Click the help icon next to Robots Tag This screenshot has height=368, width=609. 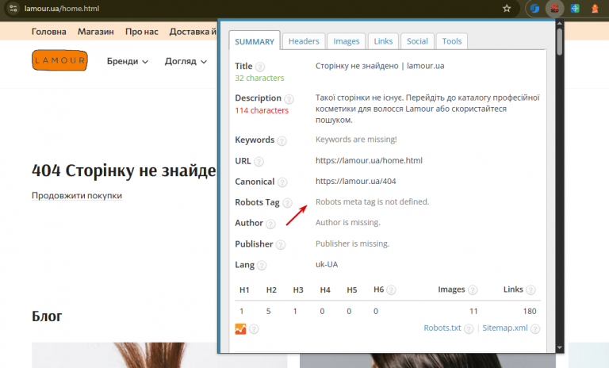287,203
